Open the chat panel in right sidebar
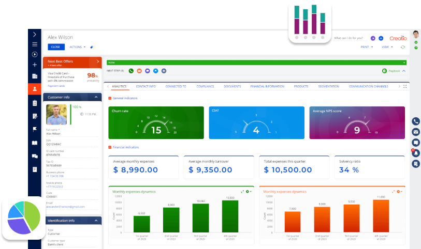 pos(416,142)
